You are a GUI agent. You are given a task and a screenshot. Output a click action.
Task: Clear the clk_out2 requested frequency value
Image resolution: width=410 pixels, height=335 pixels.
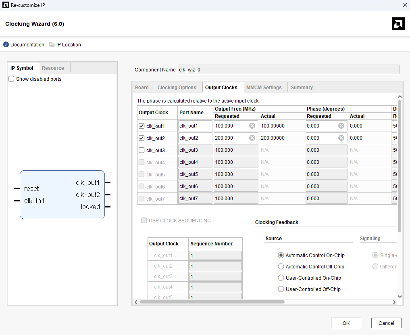pyautogui.click(x=252, y=138)
